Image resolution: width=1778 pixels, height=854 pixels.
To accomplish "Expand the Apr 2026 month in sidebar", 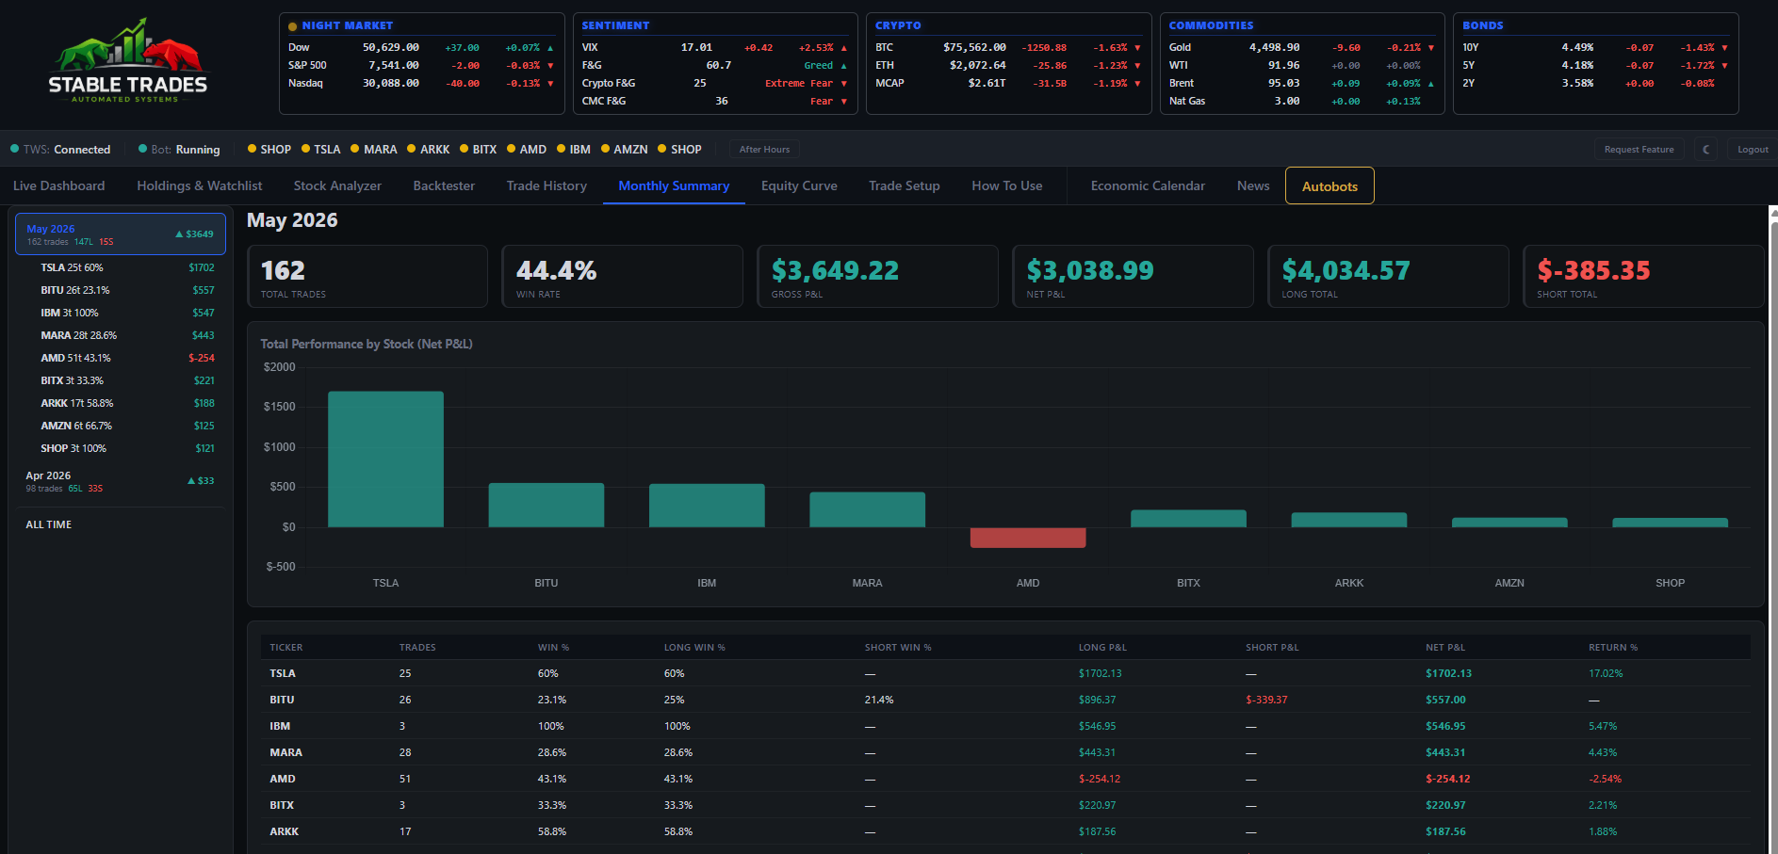I will click(x=121, y=481).
